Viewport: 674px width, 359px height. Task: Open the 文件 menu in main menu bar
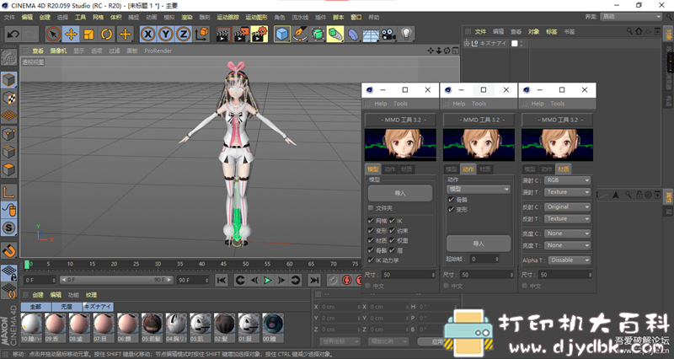coord(9,17)
